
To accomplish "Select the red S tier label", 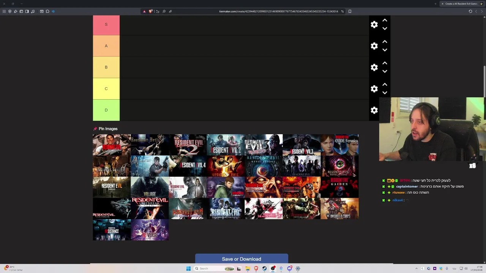I will pos(106,25).
